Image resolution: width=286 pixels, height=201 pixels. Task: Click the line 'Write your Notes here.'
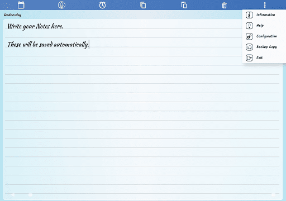point(35,26)
